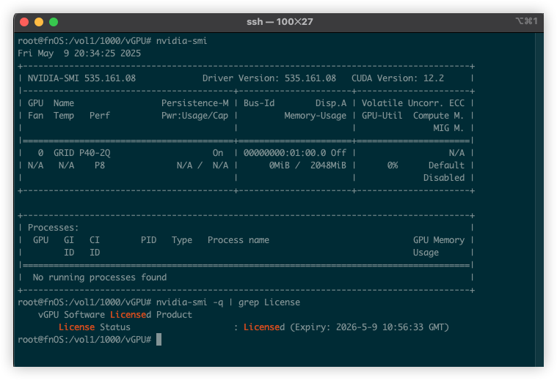Click the 2048MiB memory value

tap(328, 165)
